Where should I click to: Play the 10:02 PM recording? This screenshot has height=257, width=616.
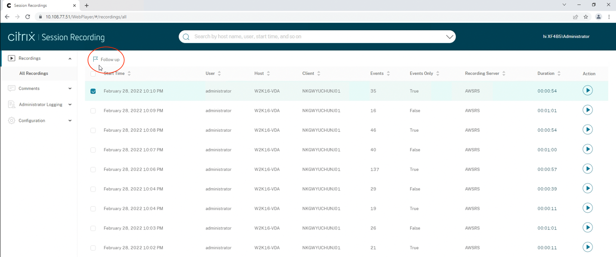(x=587, y=247)
